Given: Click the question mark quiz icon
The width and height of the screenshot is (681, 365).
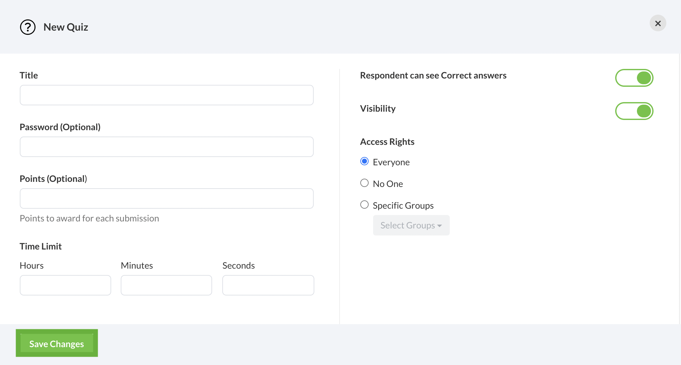Looking at the screenshot, I should click(x=28, y=27).
